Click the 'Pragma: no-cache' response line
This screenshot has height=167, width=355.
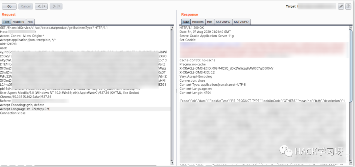click(193, 64)
